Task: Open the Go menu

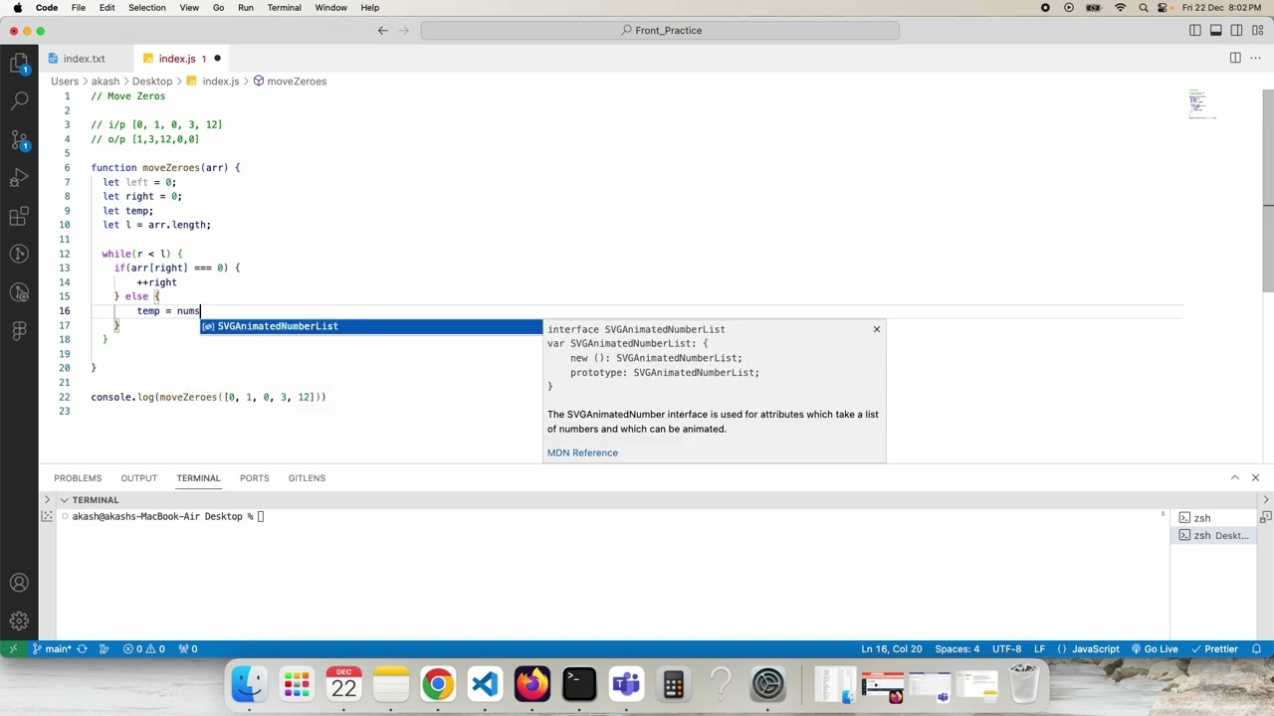Action: tap(218, 8)
